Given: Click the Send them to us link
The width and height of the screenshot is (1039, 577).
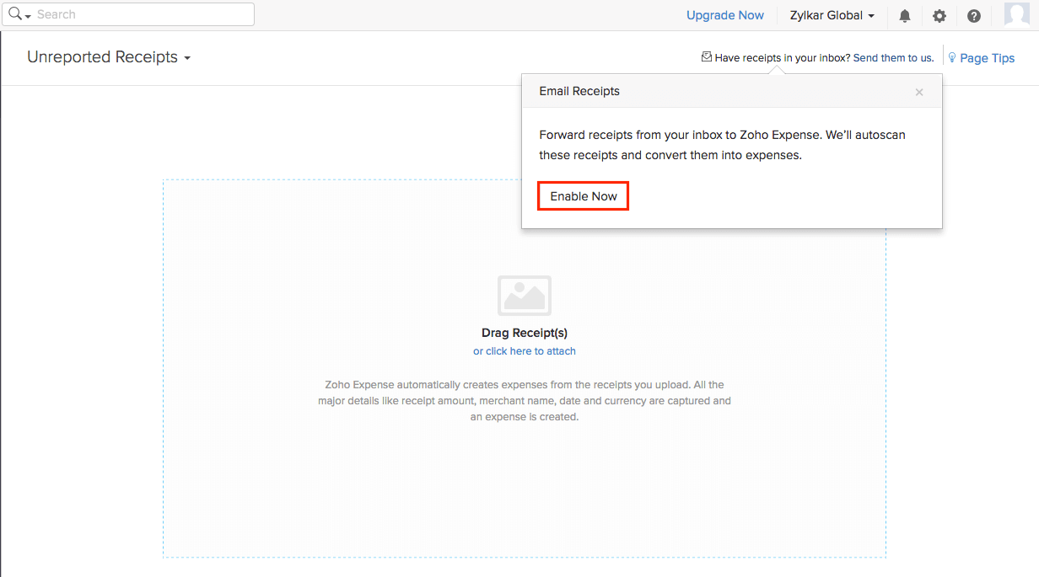Looking at the screenshot, I should click(894, 58).
